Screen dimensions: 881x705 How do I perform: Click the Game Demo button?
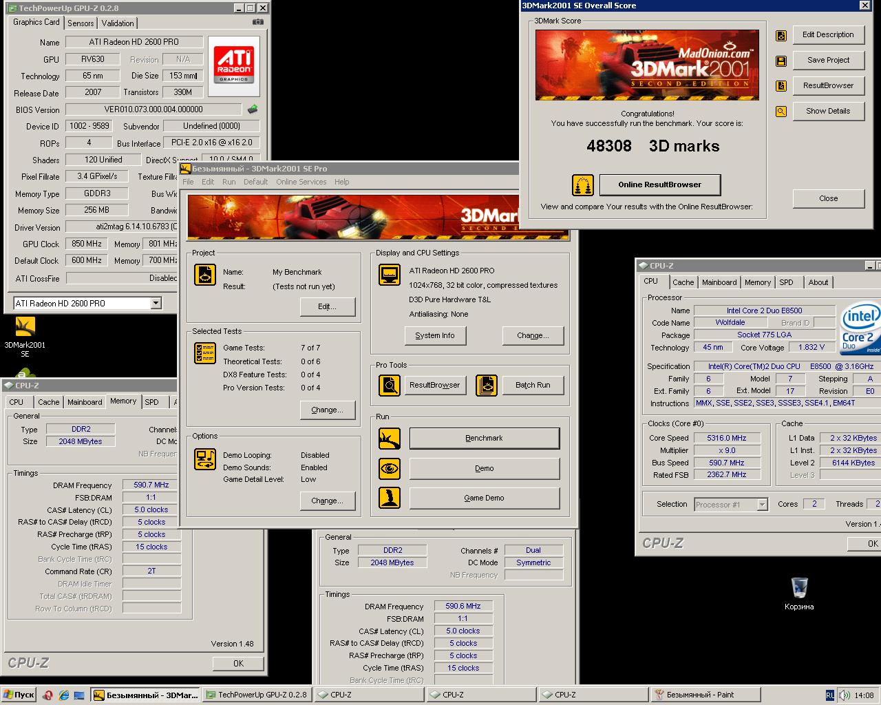[x=485, y=498]
